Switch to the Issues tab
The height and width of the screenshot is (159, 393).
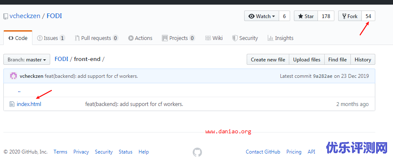click(x=51, y=38)
